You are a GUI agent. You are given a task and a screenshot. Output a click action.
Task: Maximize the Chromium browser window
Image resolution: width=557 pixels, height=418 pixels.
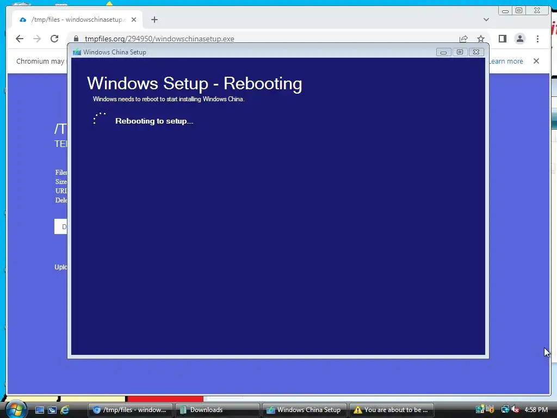(519, 11)
